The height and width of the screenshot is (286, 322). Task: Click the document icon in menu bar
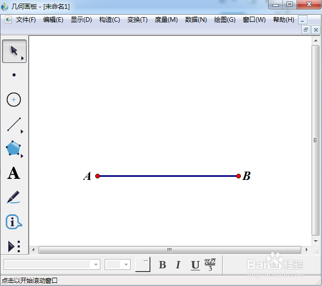pyautogui.click(x=8, y=20)
